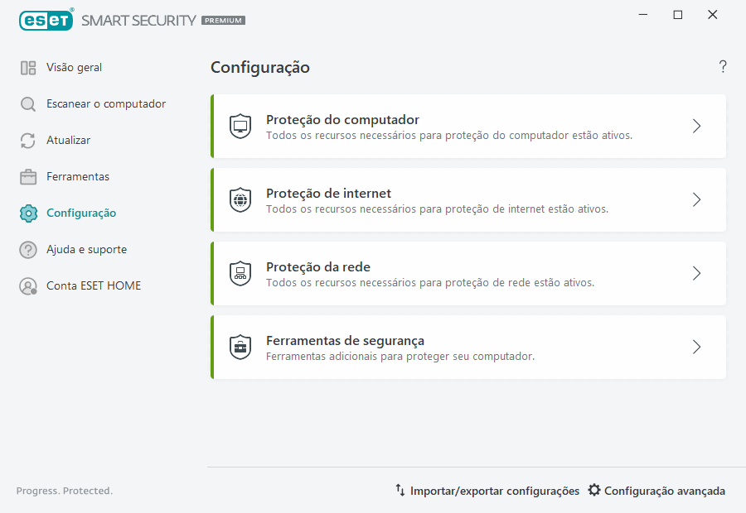Select the Proteção da rede shield icon
Screen dimensions: 746x513
(240, 273)
